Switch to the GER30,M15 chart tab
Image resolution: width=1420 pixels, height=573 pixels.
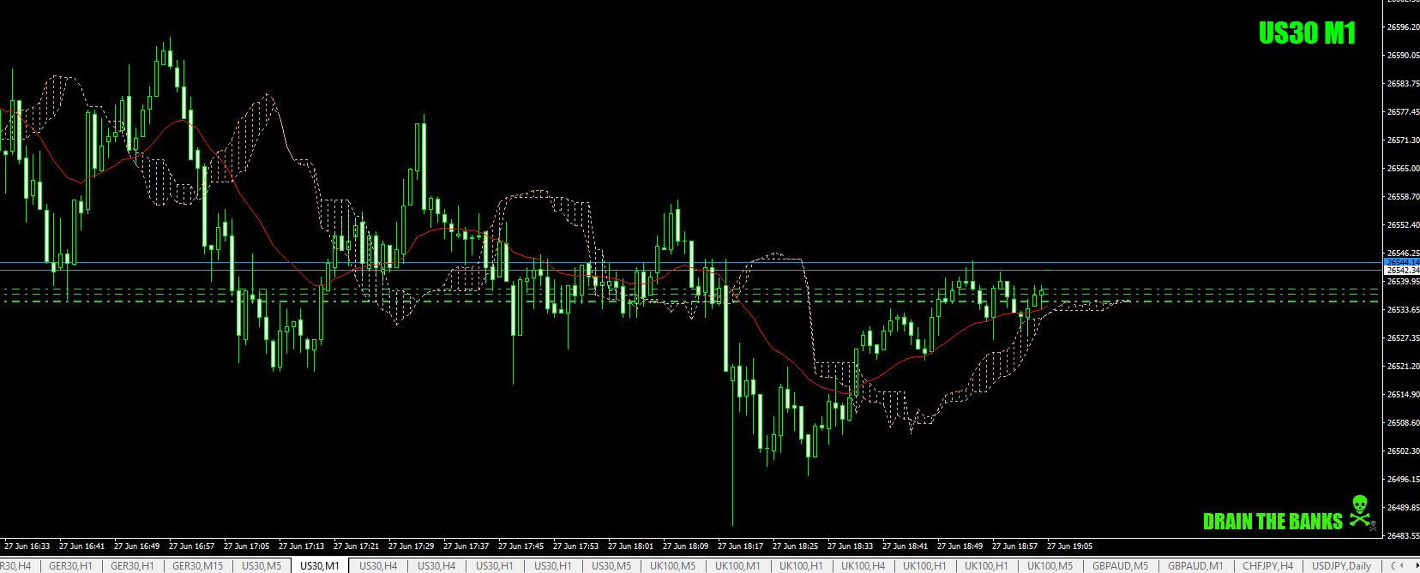point(197,566)
